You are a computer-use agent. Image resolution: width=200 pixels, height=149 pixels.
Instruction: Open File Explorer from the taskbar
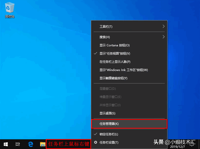(x=43, y=144)
